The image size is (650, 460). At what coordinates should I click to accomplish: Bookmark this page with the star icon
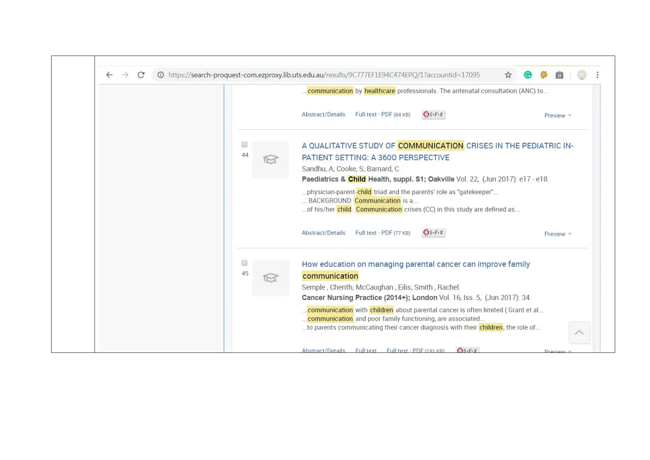tap(508, 75)
